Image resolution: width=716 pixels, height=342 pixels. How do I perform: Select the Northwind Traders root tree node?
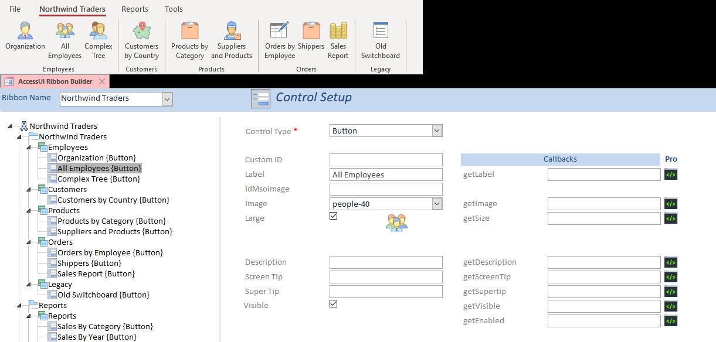coord(63,126)
